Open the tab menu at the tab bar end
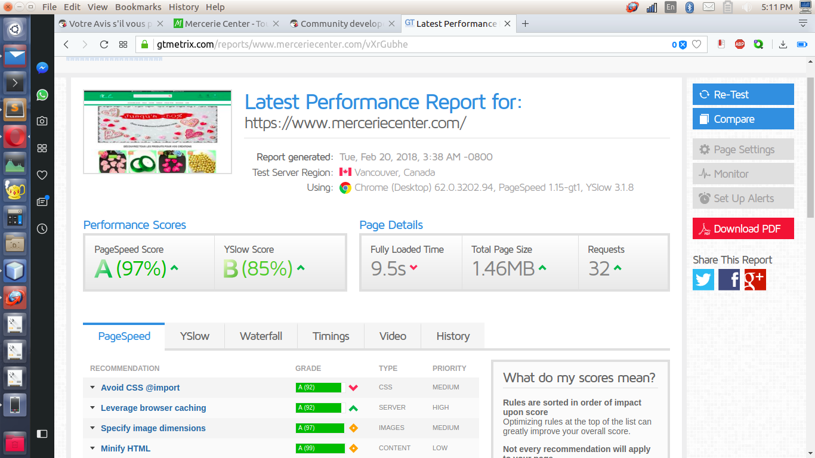Screen dimensions: 815x458 (802, 23)
